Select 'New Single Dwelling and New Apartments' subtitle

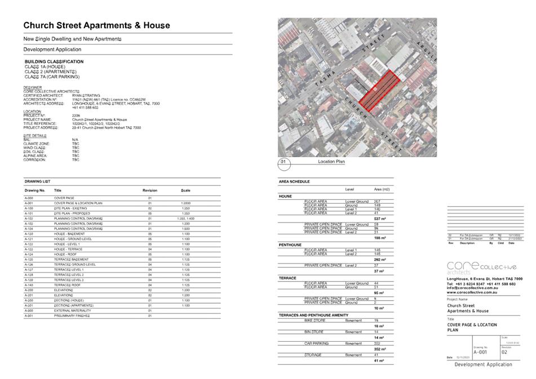tap(73, 39)
